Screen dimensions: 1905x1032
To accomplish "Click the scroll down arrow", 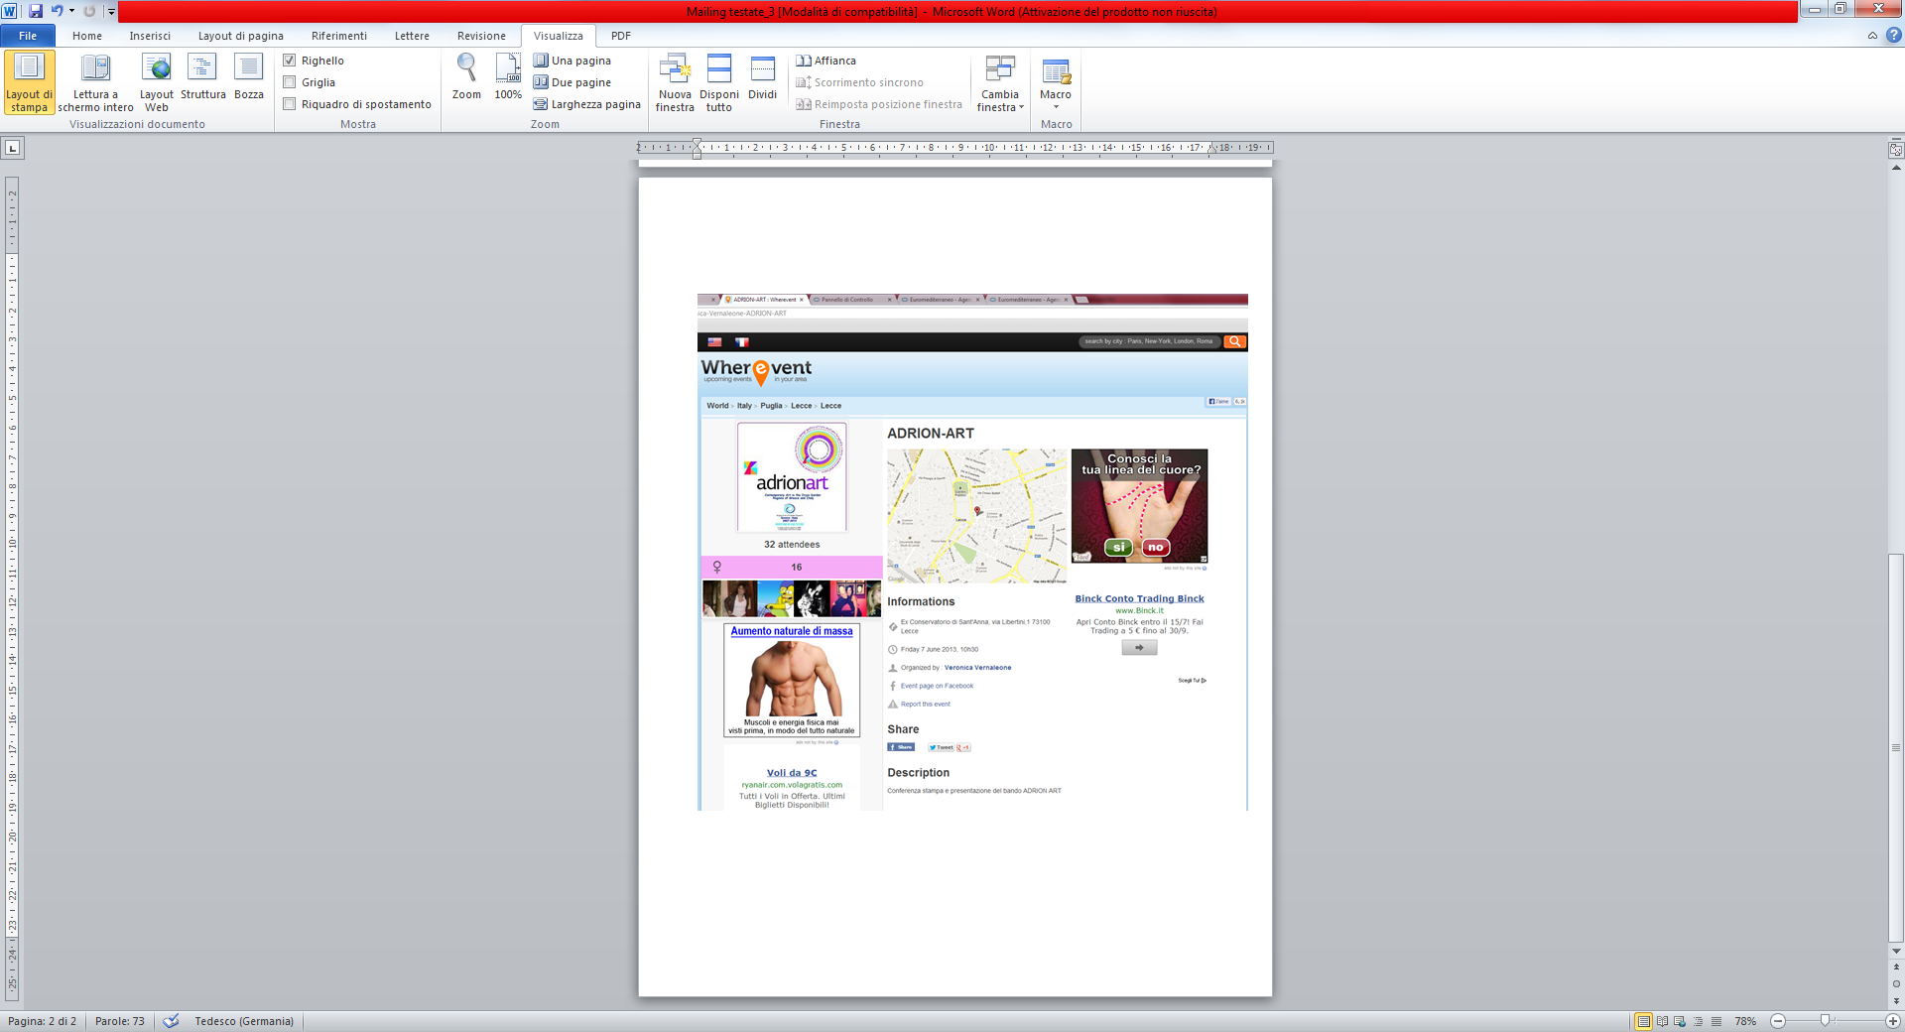I will [1896, 951].
